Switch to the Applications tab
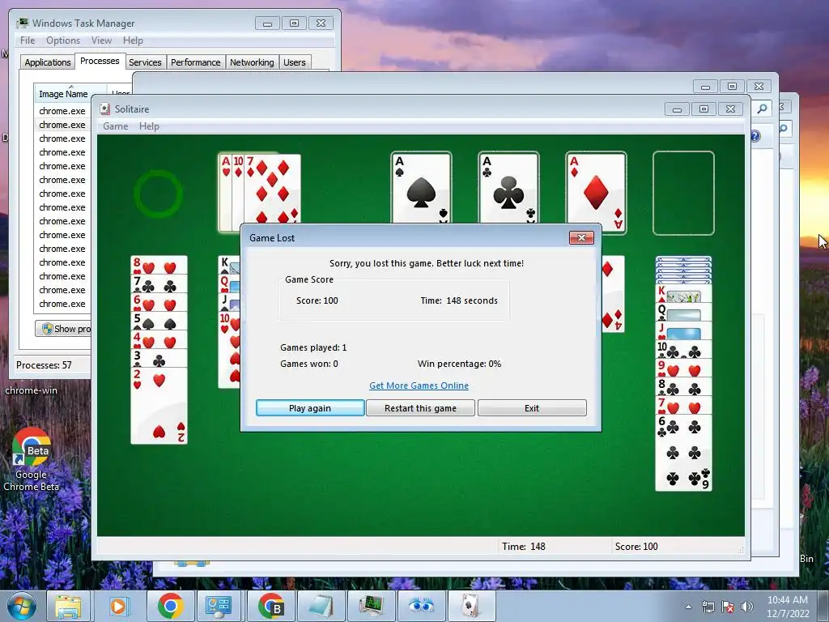Viewport: 829px width, 622px height. pos(48,62)
